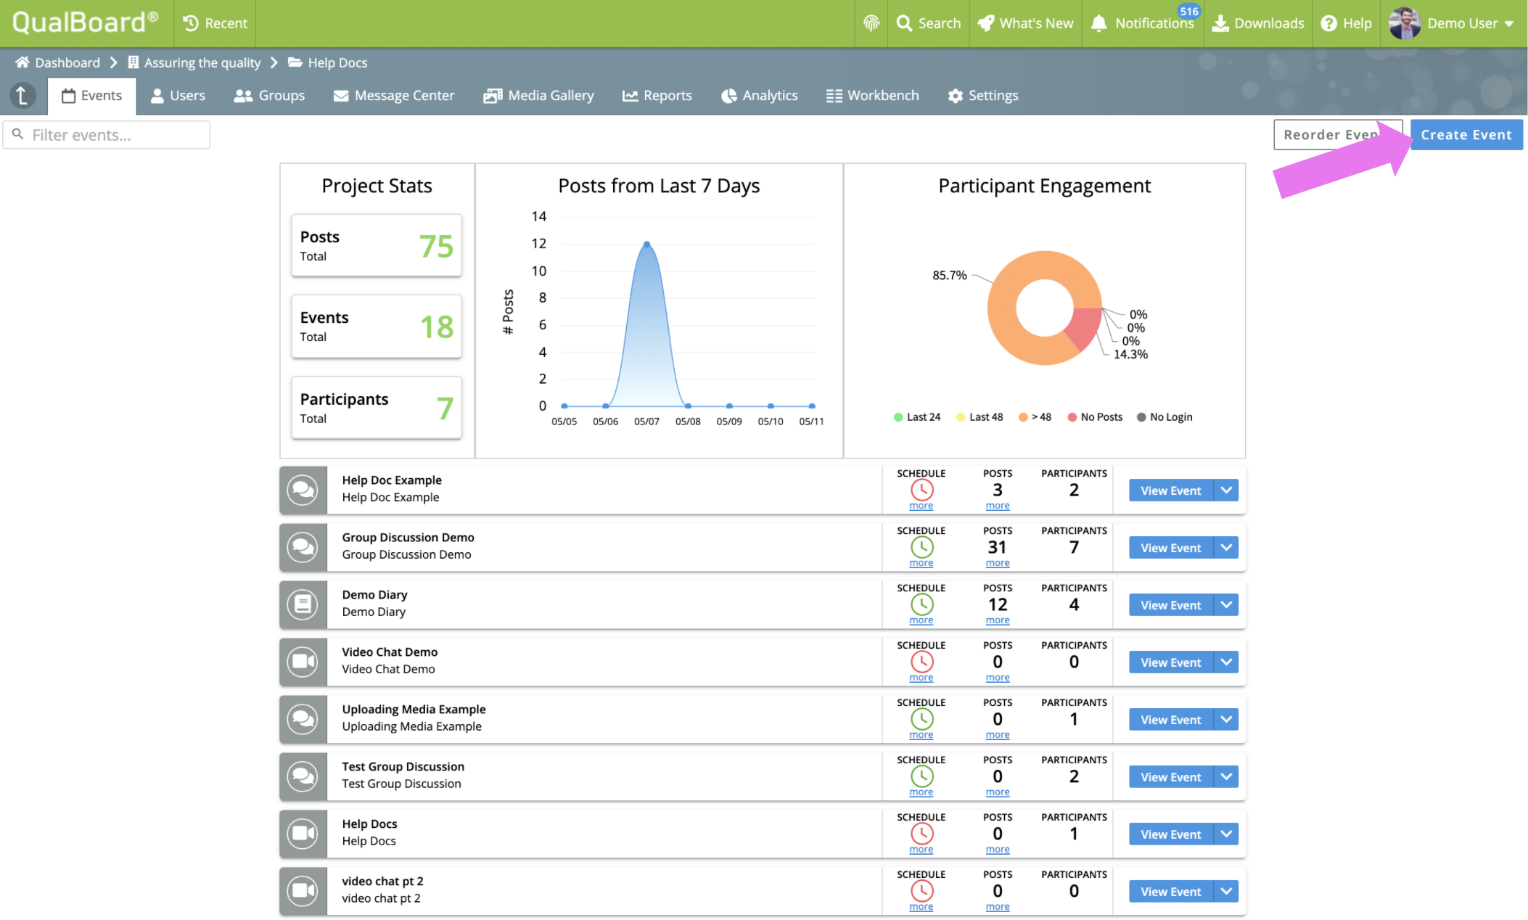Click the Demo Diary journal icon

pyautogui.click(x=303, y=604)
